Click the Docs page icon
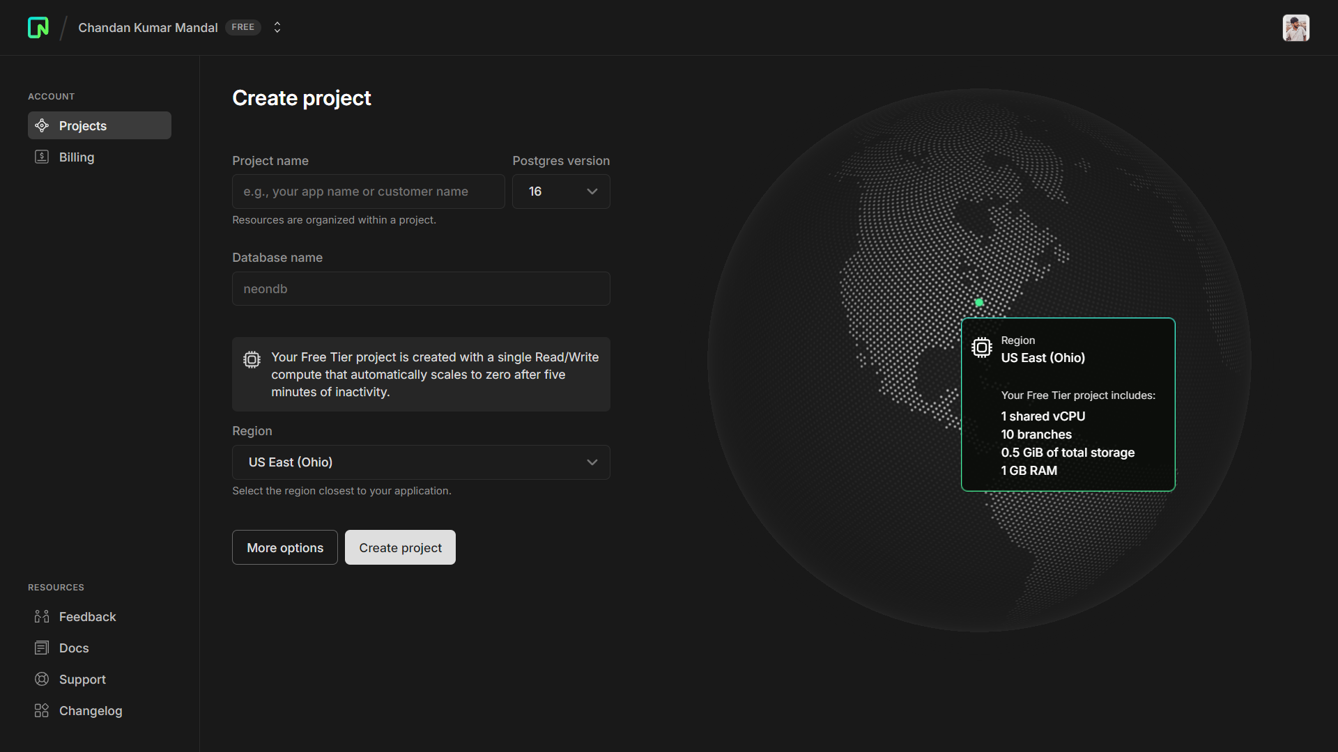 (42, 648)
